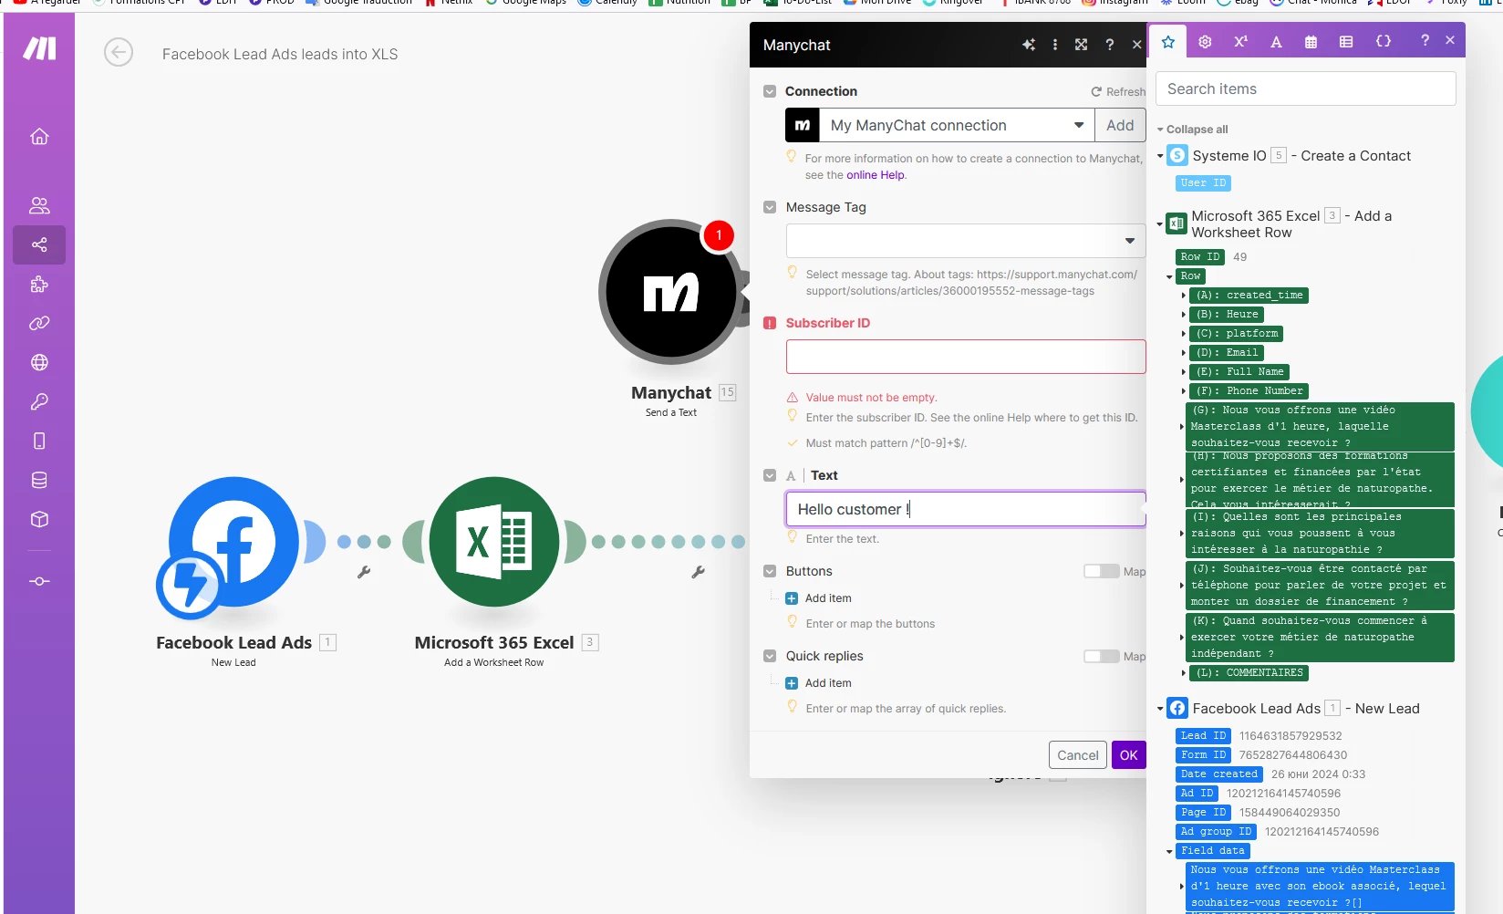Open the My ManyChat connection dropdown
This screenshot has width=1503, height=914.
[x=957, y=125]
